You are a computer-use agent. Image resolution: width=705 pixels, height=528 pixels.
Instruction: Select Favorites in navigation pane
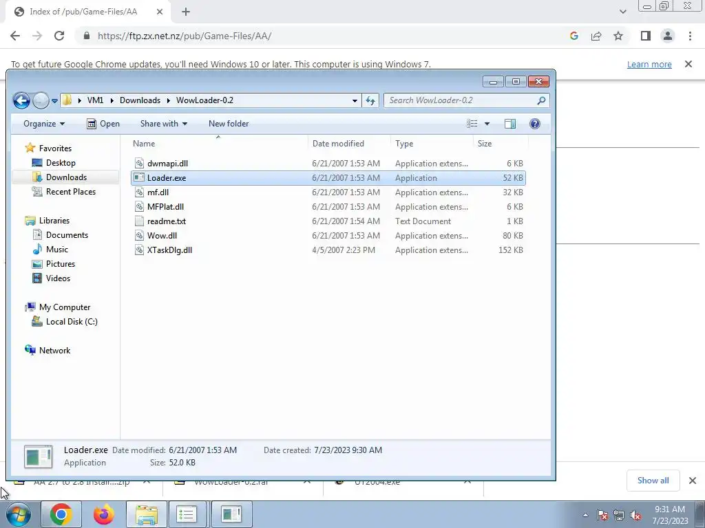point(49,148)
